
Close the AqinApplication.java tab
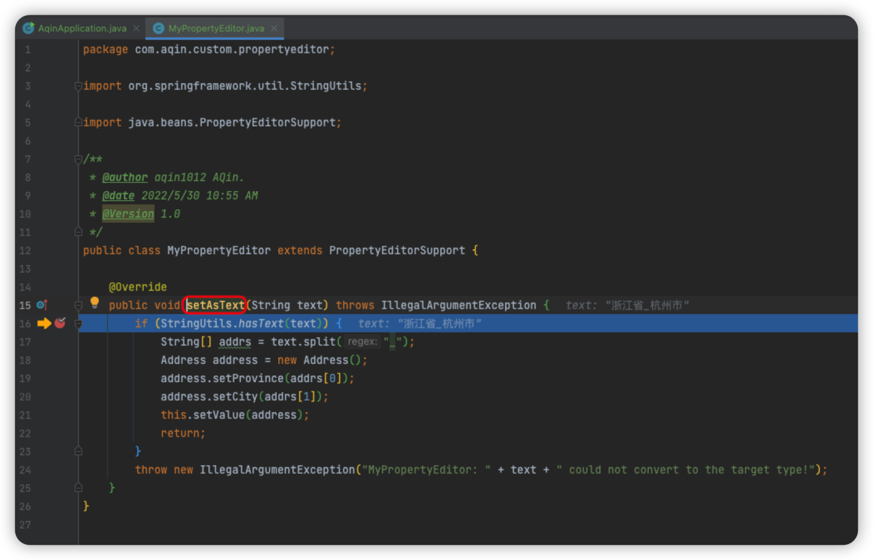136,29
